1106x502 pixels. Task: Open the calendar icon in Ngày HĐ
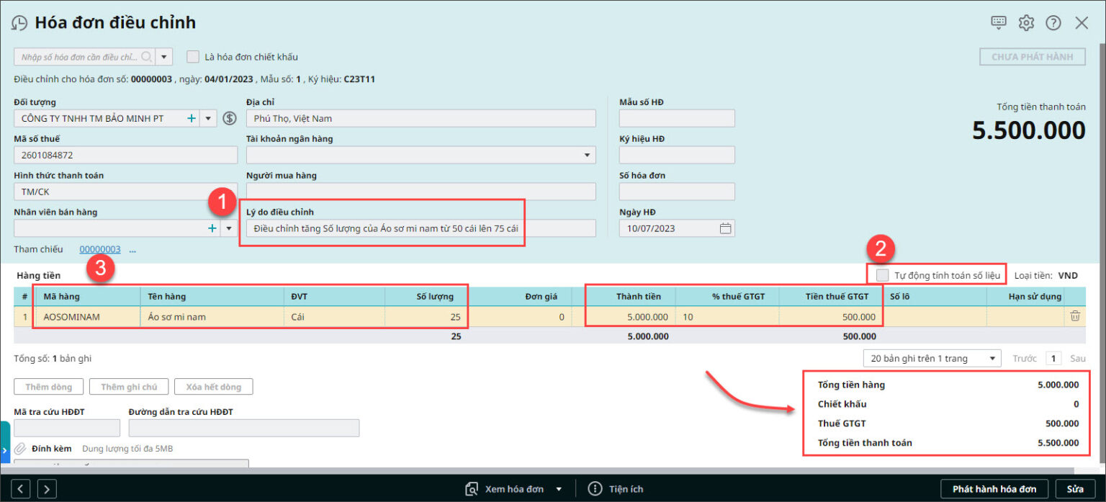click(726, 228)
